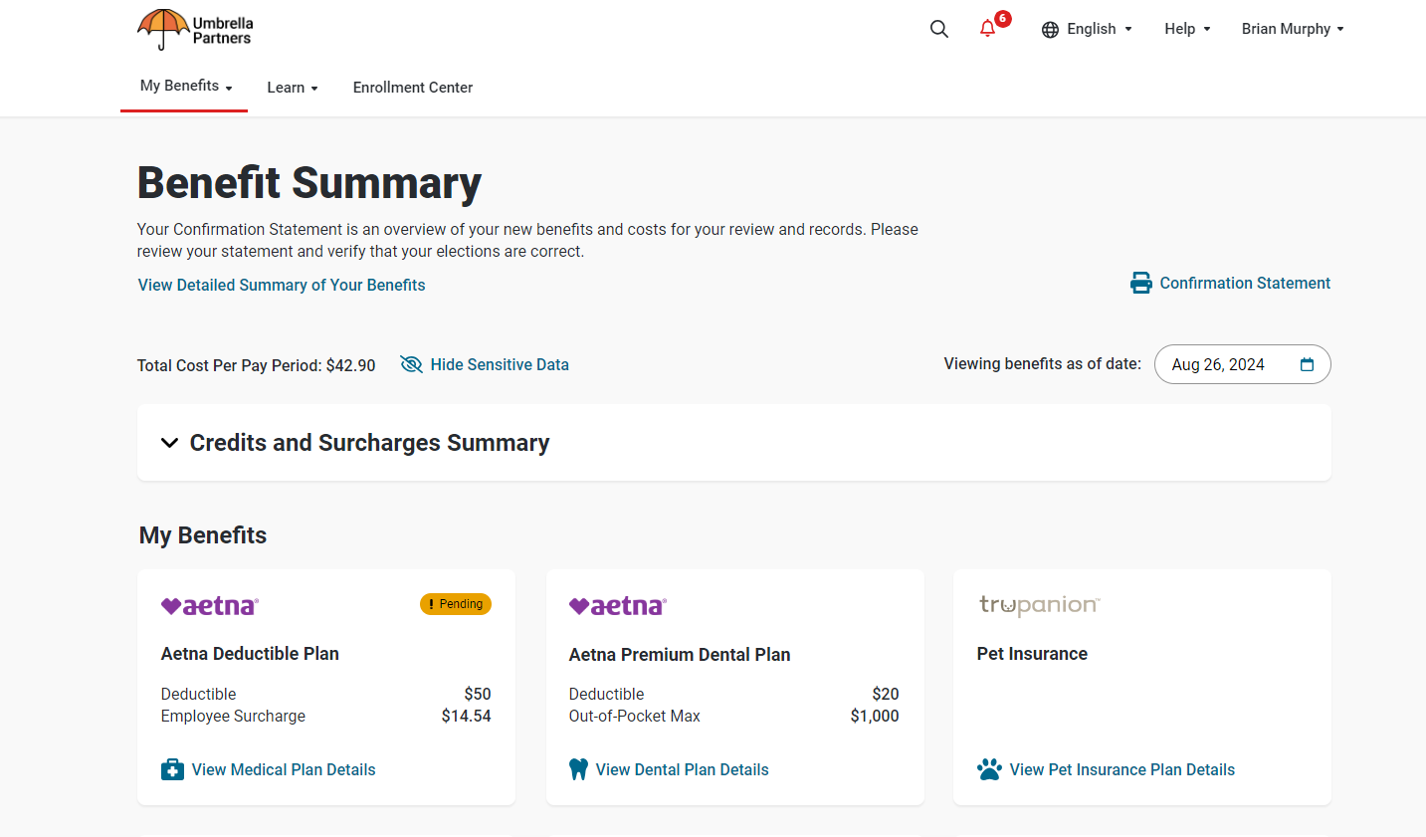Viewport: 1426px width, 837px height.
Task: Click the Umbrella Partners logo
Action: pyautogui.click(x=194, y=29)
